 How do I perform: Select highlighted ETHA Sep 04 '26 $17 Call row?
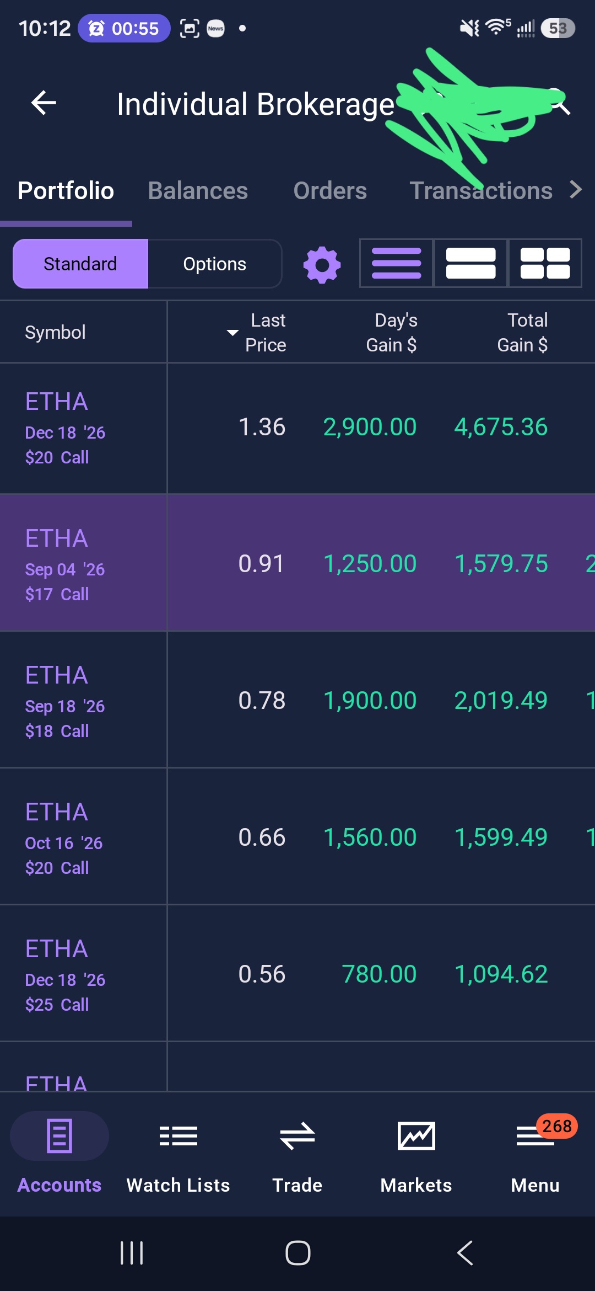pos(297,563)
